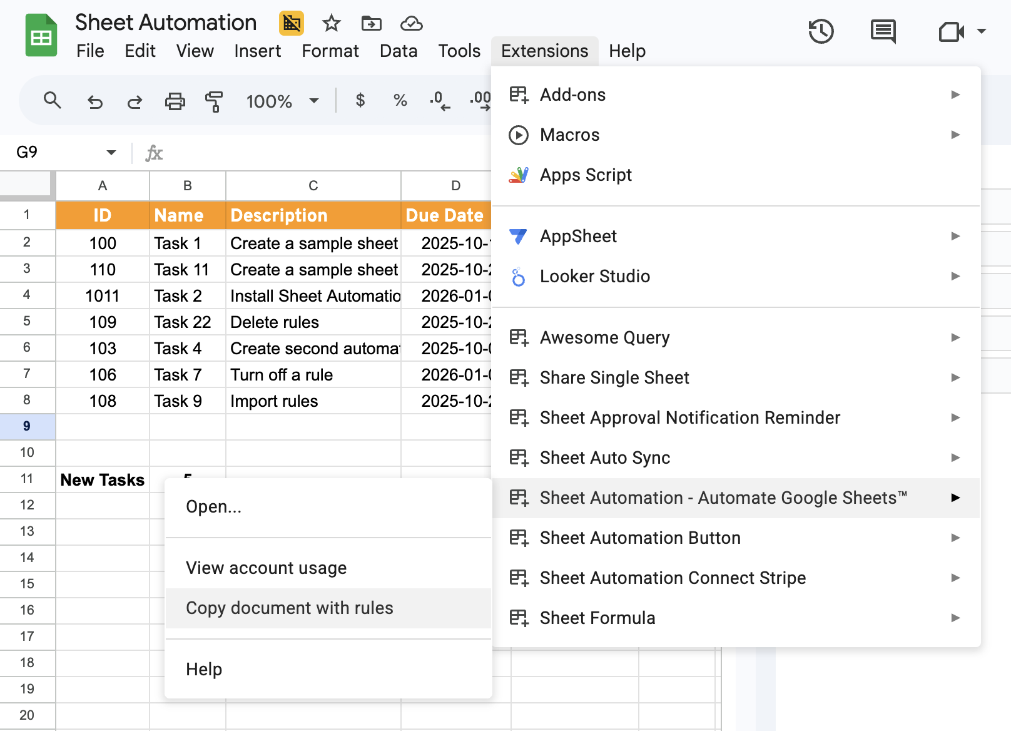Print the spreadsheet
Viewport: 1011px width, 731px height.
(x=175, y=101)
